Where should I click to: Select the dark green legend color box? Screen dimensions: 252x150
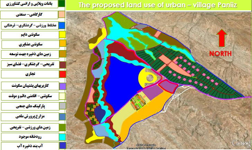click(x=62, y=4)
